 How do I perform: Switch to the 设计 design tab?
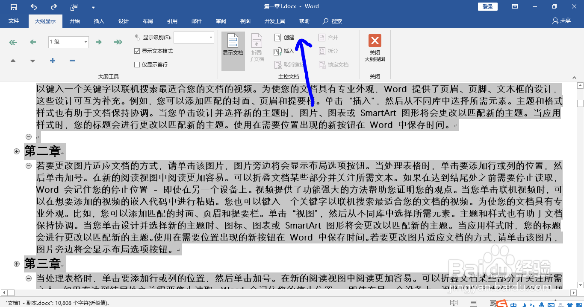[x=124, y=21]
